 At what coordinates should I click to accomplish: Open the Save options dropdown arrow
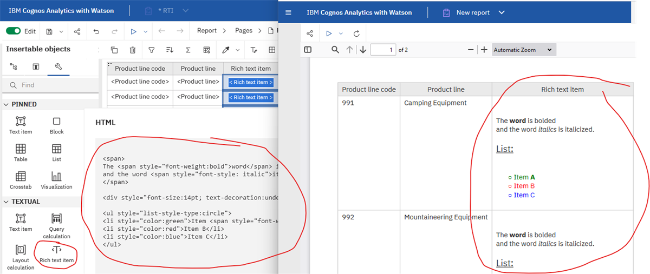pos(61,32)
